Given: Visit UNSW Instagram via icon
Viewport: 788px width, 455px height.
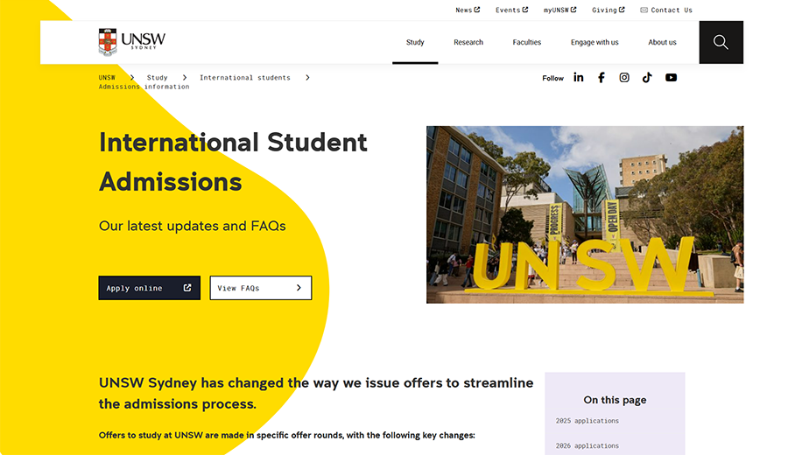Looking at the screenshot, I should (624, 78).
